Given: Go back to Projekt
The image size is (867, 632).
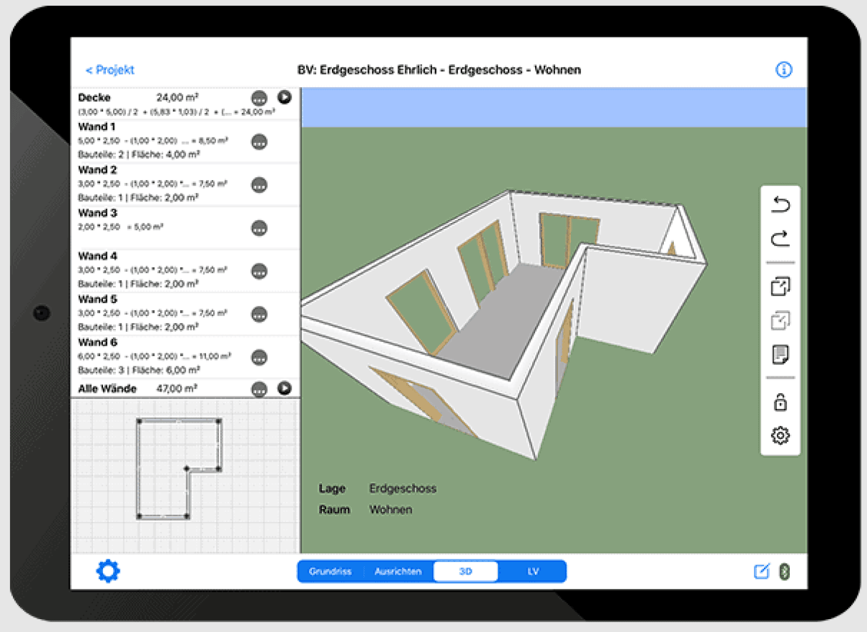Looking at the screenshot, I should [110, 70].
